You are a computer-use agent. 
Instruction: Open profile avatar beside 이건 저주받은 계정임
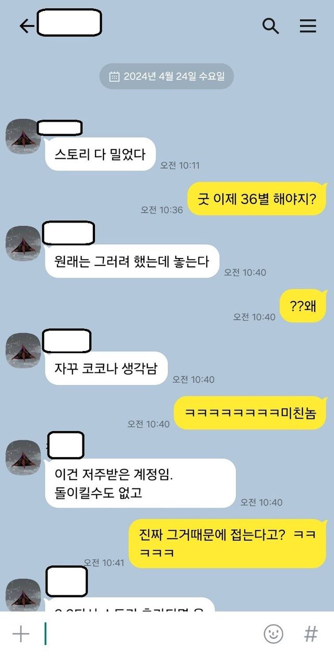tap(23, 458)
